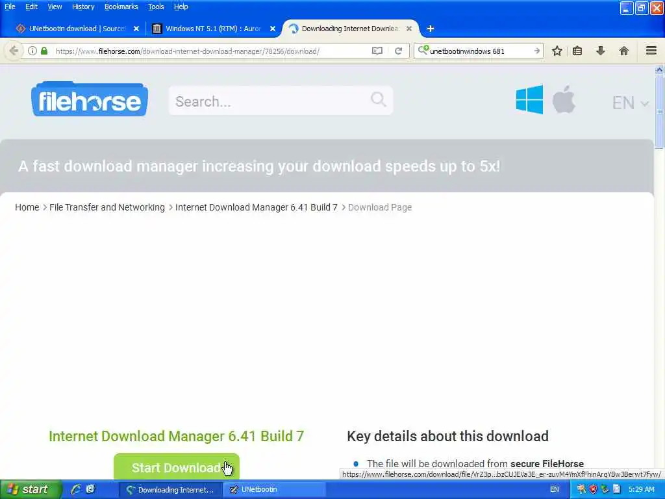The image size is (665, 499).
Task: Click the scrollbar up arrow
Action: [659, 70]
